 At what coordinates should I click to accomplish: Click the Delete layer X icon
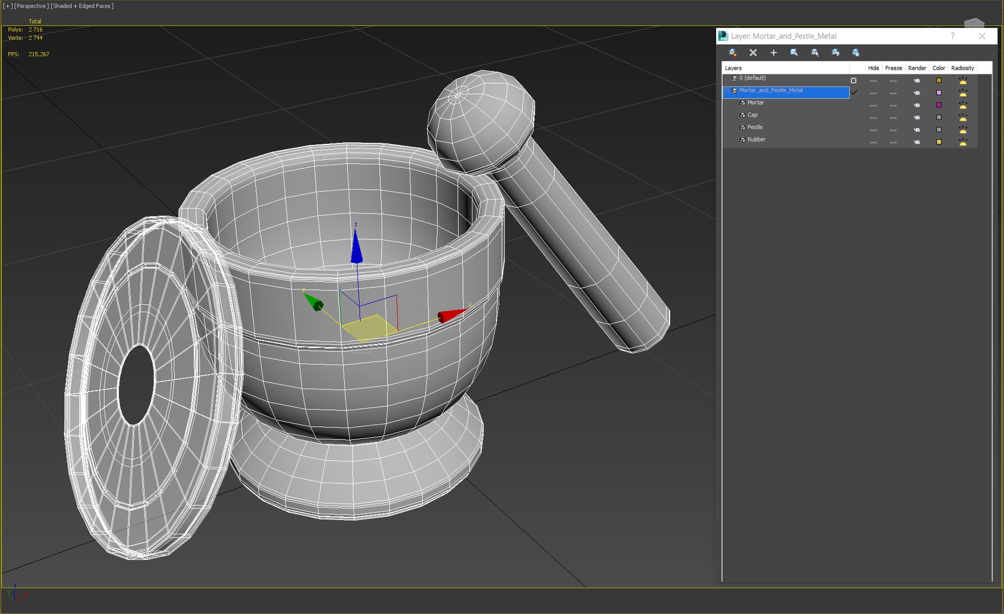(x=753, y=52)
